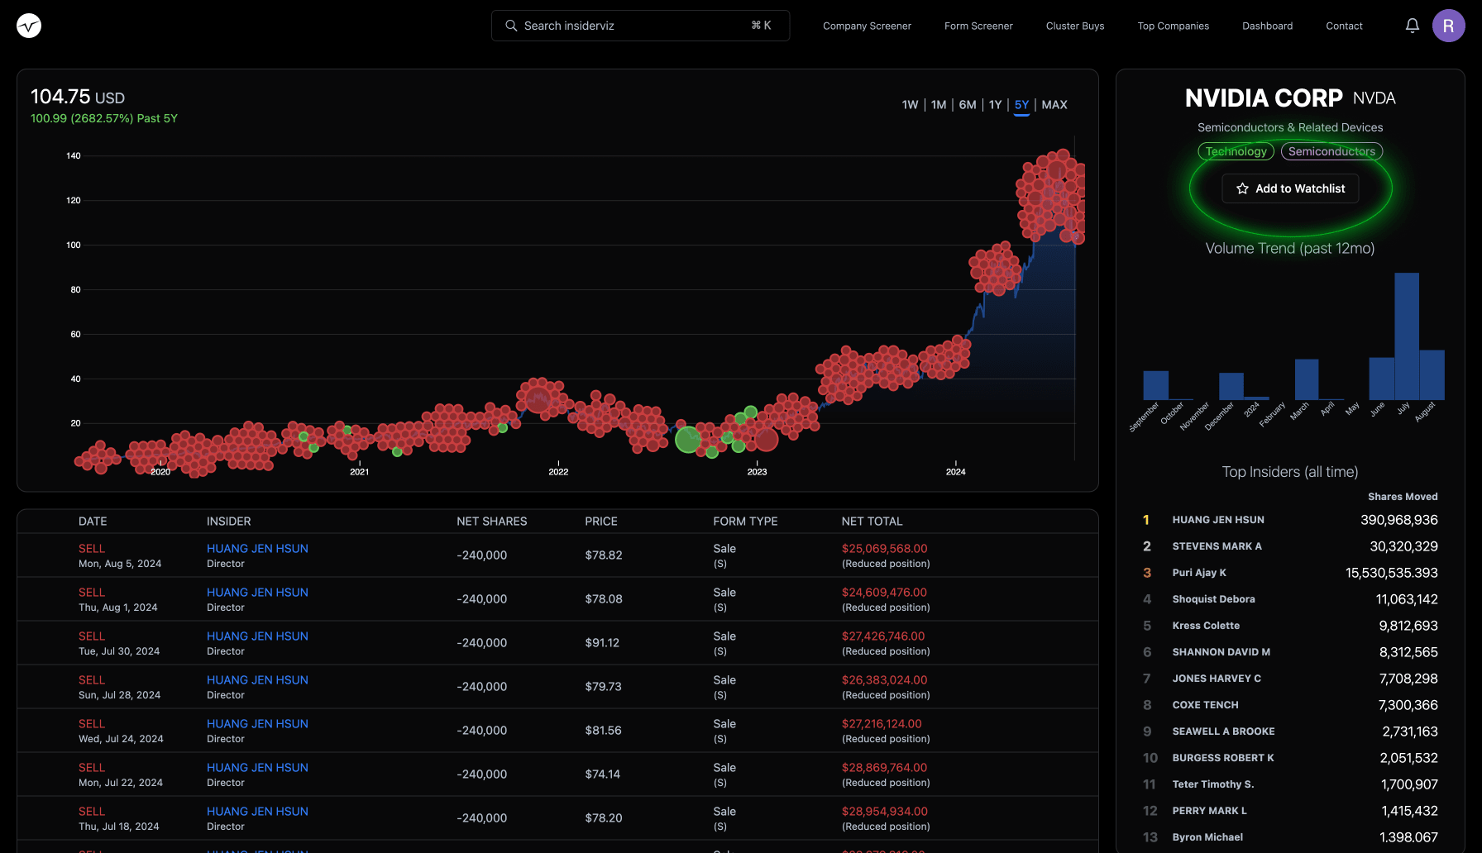The image size is (1482, 853).
Task: Click the star icon in Add to Watchlist
Action: 1242,188
